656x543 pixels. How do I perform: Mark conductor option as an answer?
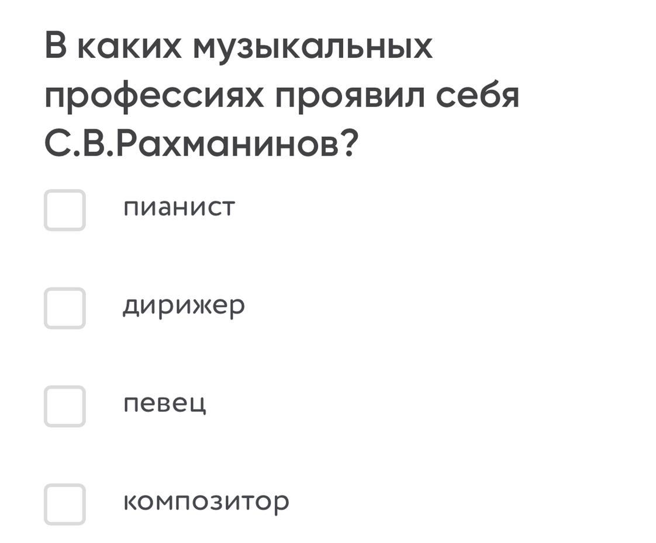coord(65,308)
